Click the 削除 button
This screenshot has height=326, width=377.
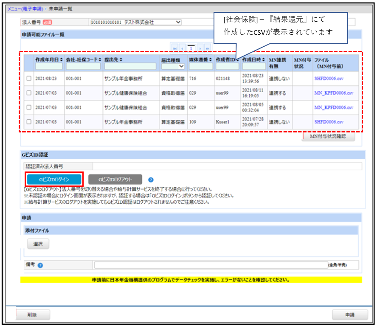(x=33, y=315)
